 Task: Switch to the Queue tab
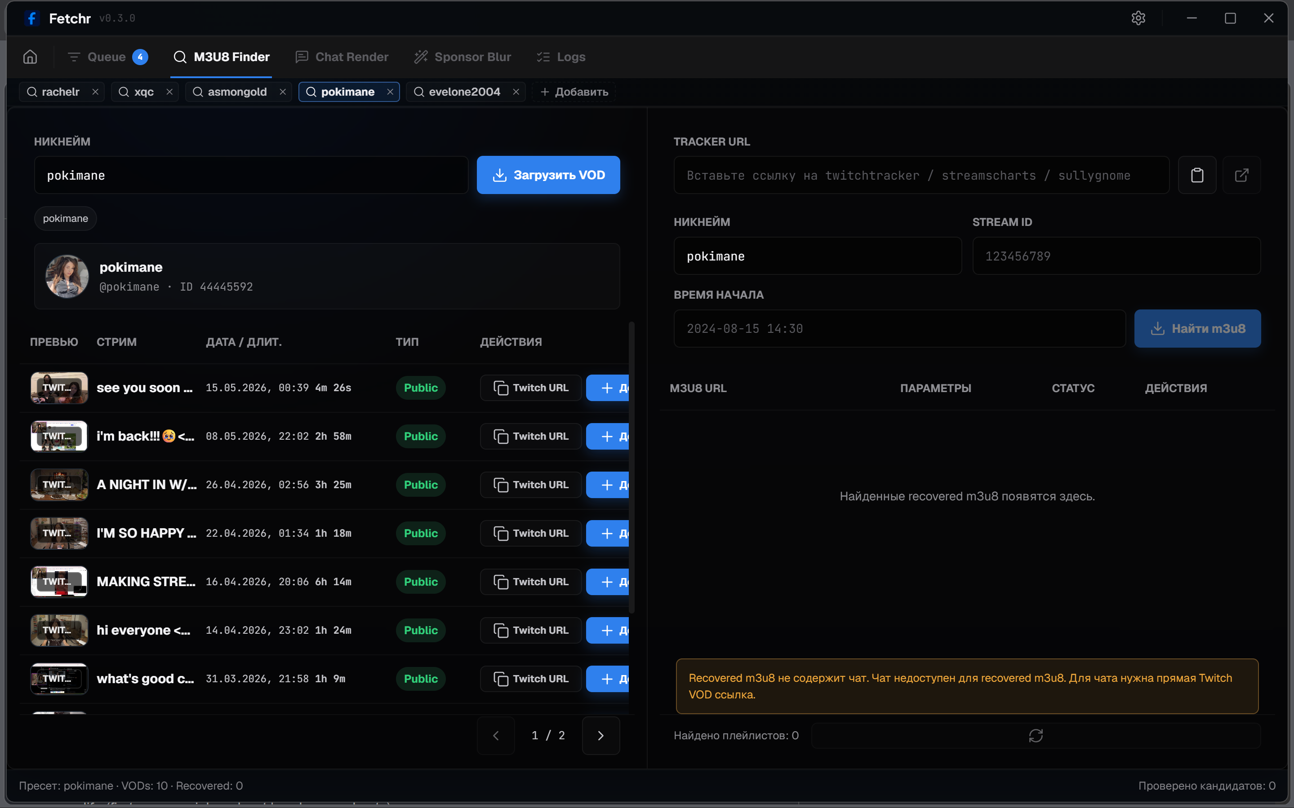pos(107,57)
